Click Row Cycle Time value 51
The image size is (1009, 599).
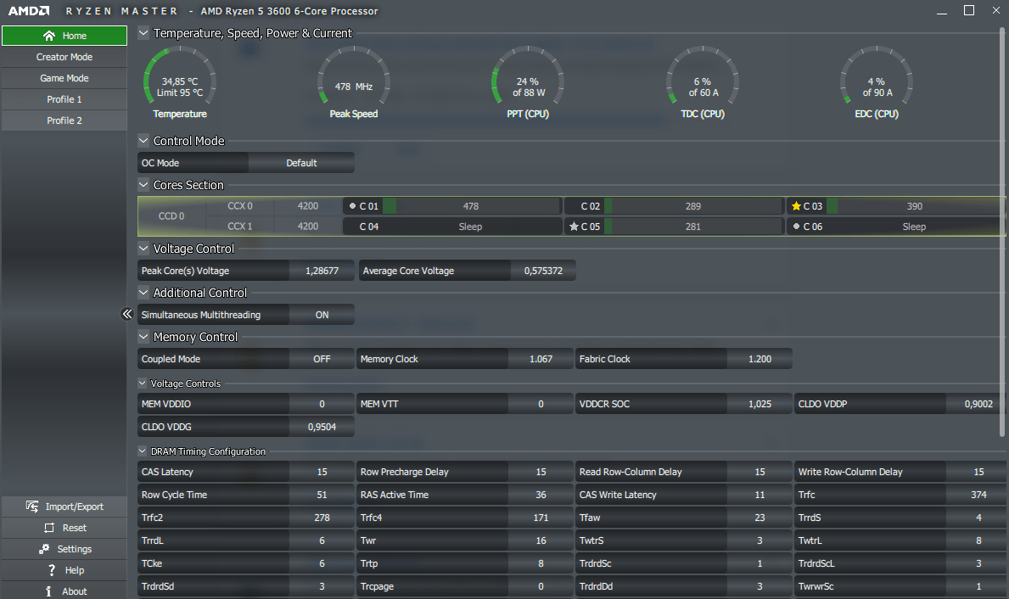click(322, 495)
